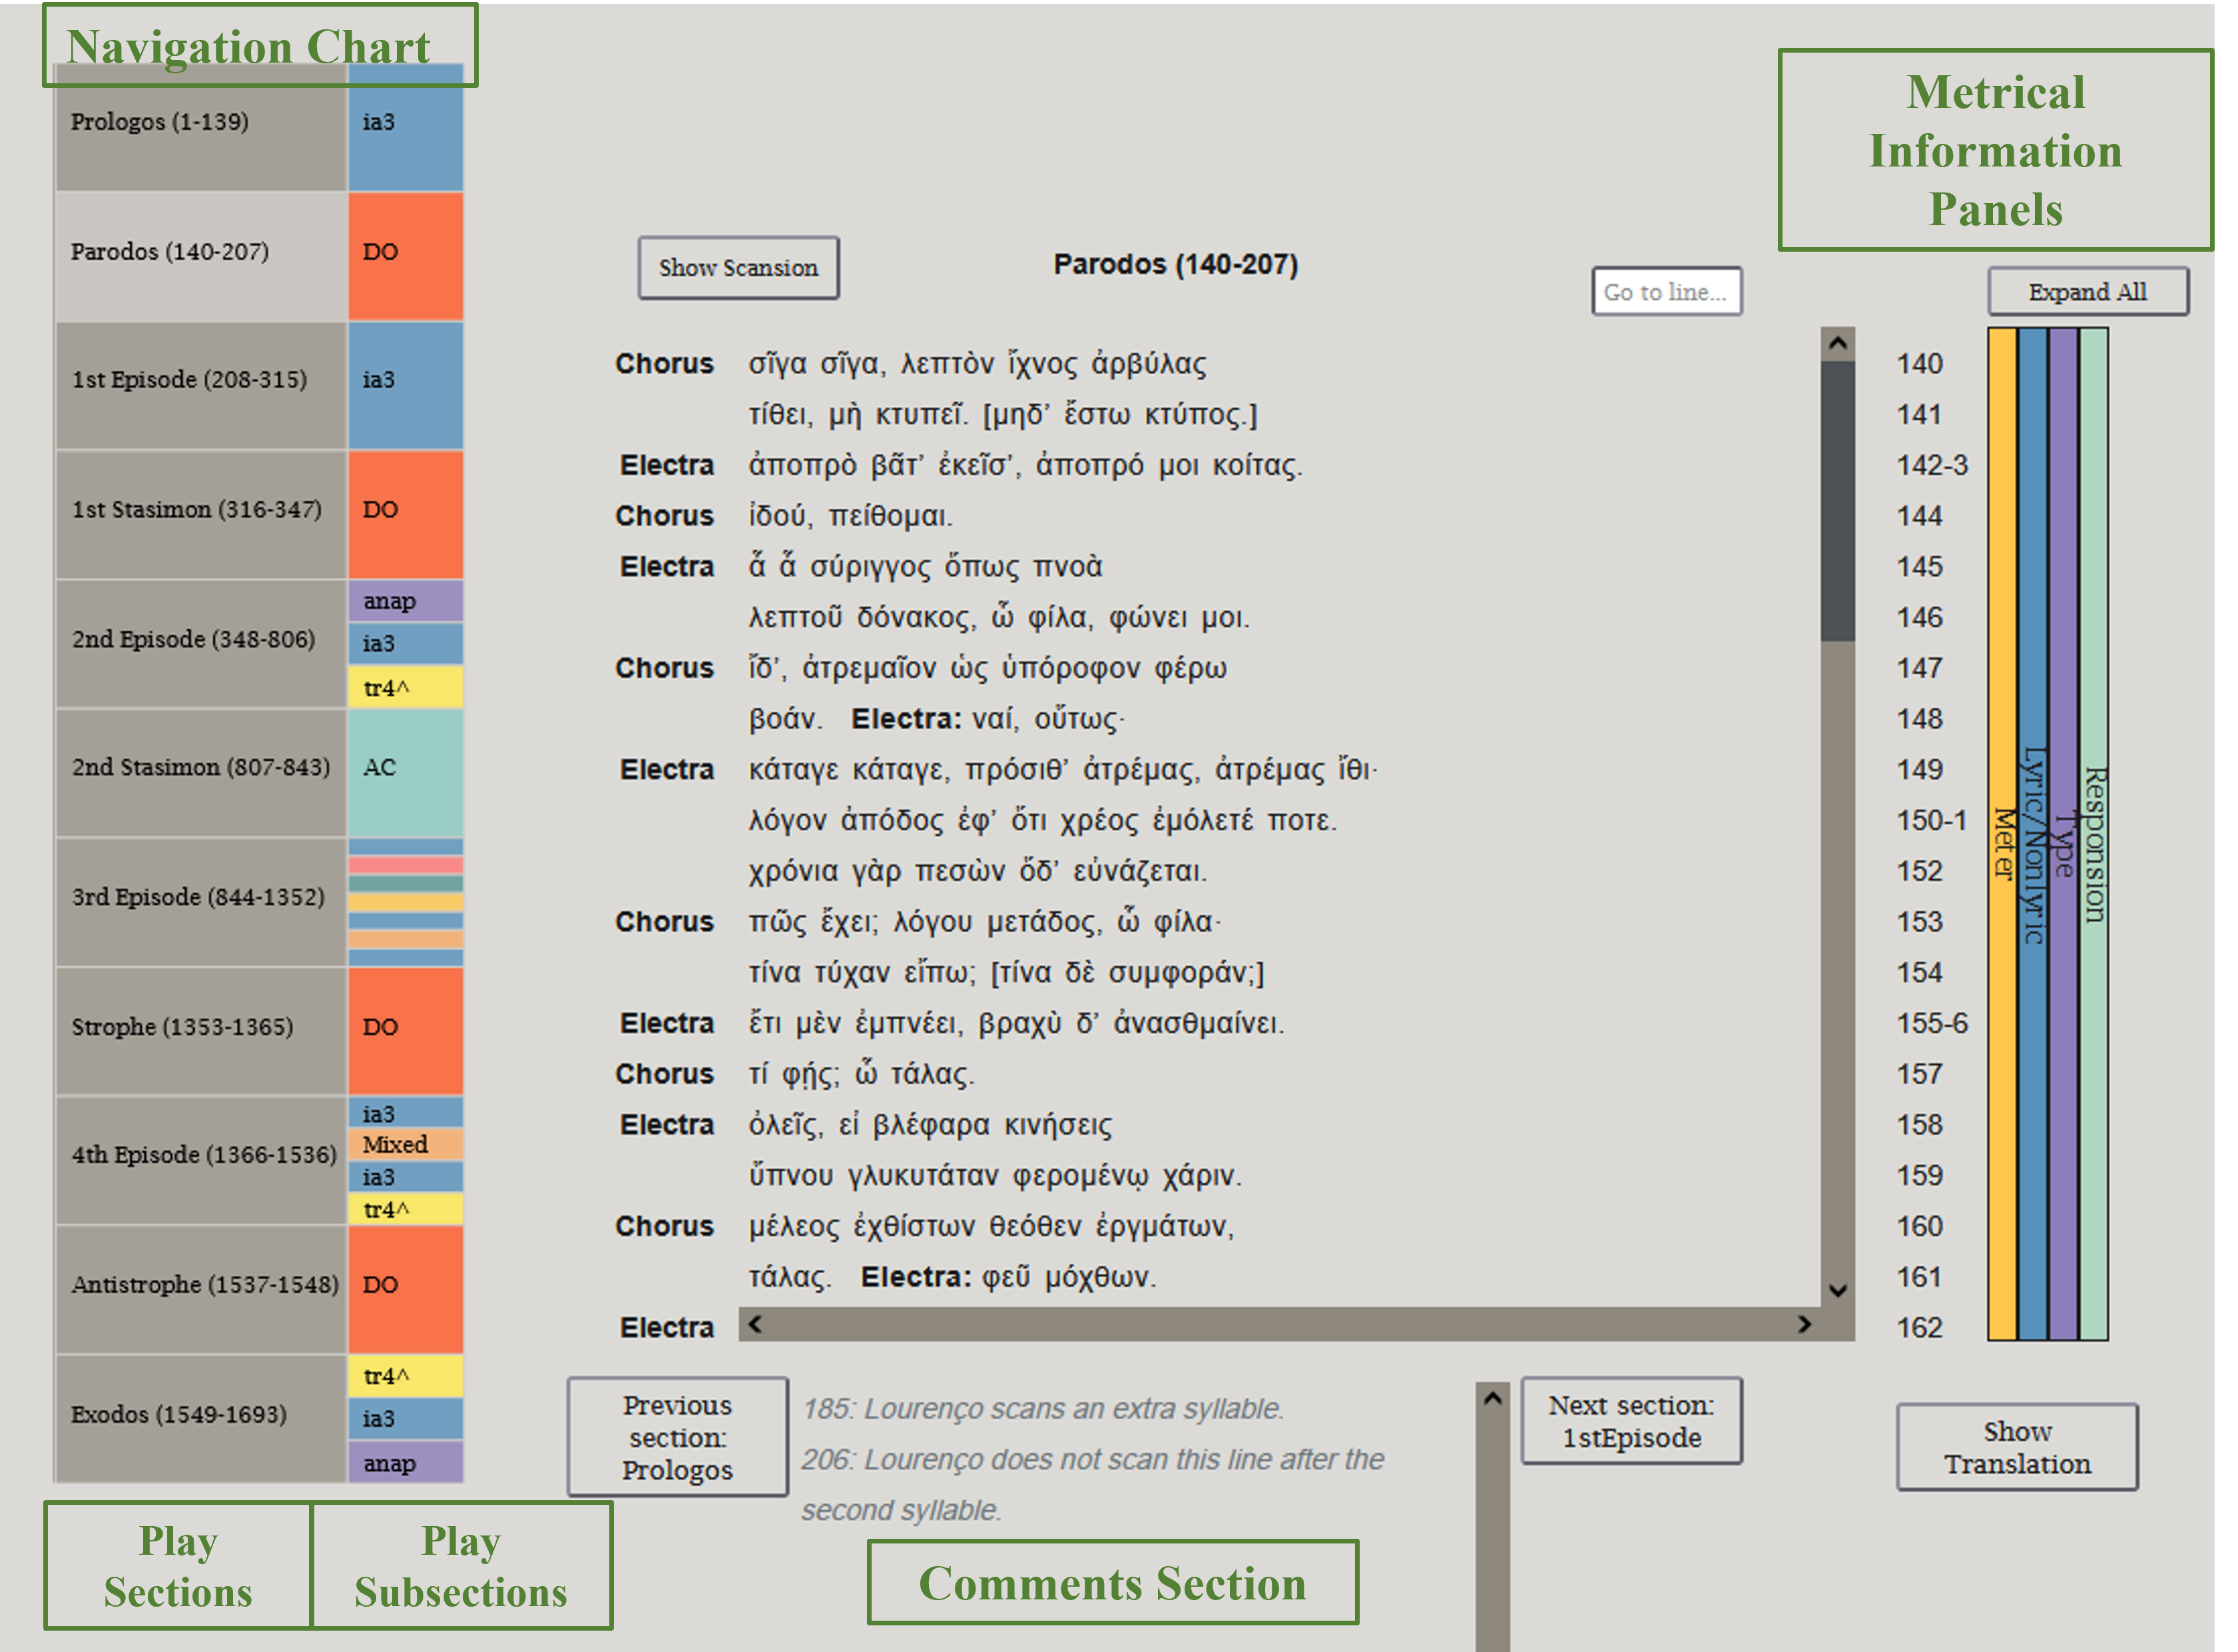This screenshot has width=2238, height=1652.
Task: Click the text scroll-down arrow
Action: 1837,1291
